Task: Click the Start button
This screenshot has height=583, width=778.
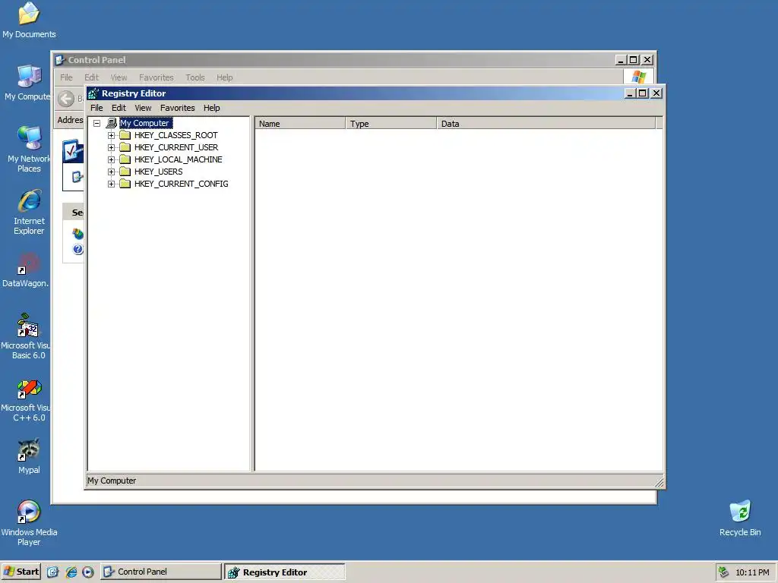Action: click(x=21, y=572)
